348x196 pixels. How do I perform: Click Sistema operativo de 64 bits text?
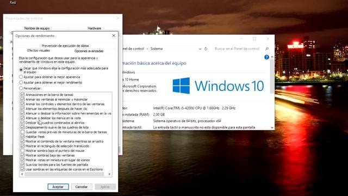(187, 121)
